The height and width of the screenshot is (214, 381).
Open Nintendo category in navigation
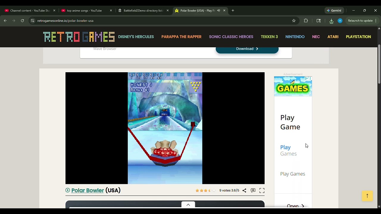[x=295, y=37]
